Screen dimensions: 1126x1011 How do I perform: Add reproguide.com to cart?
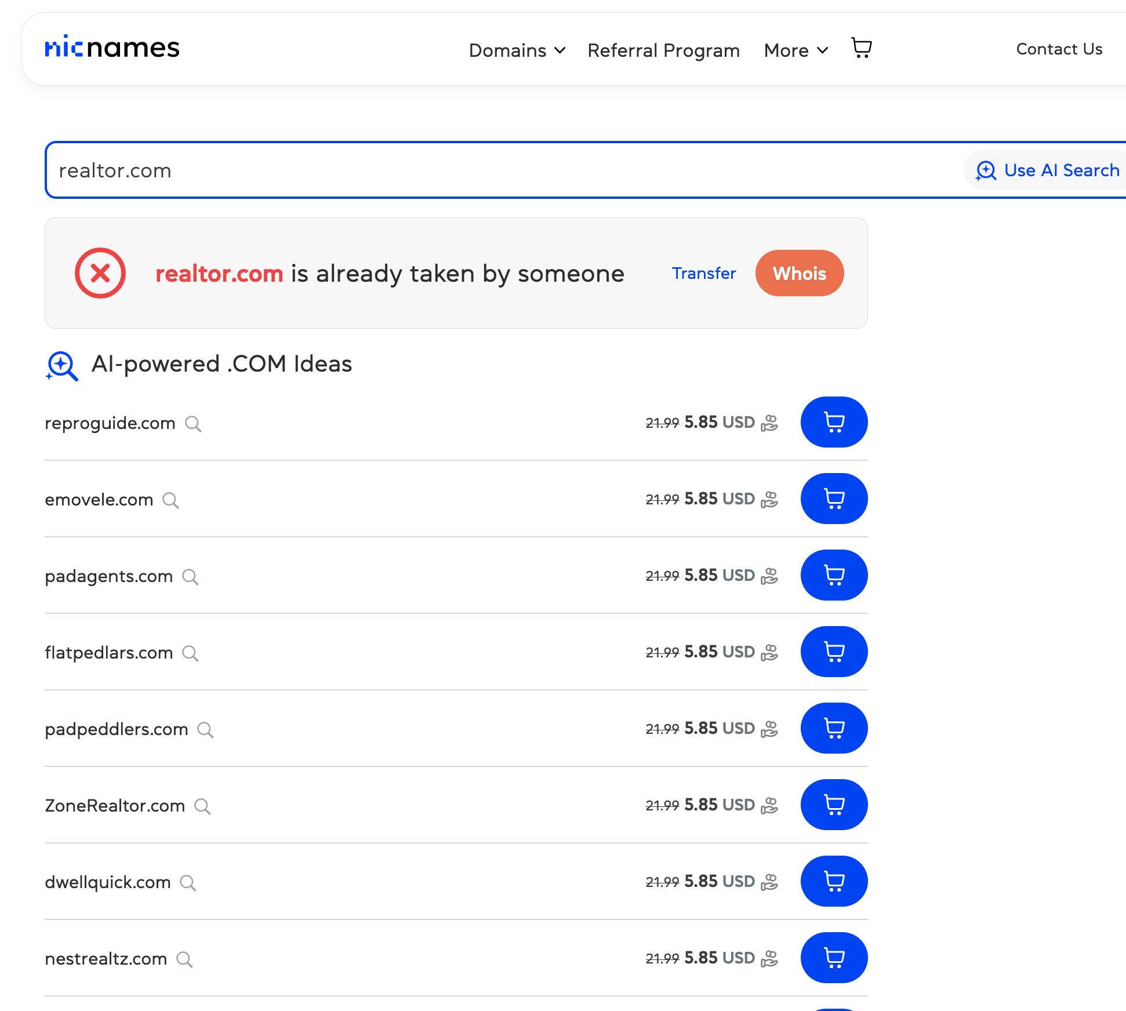834,422
